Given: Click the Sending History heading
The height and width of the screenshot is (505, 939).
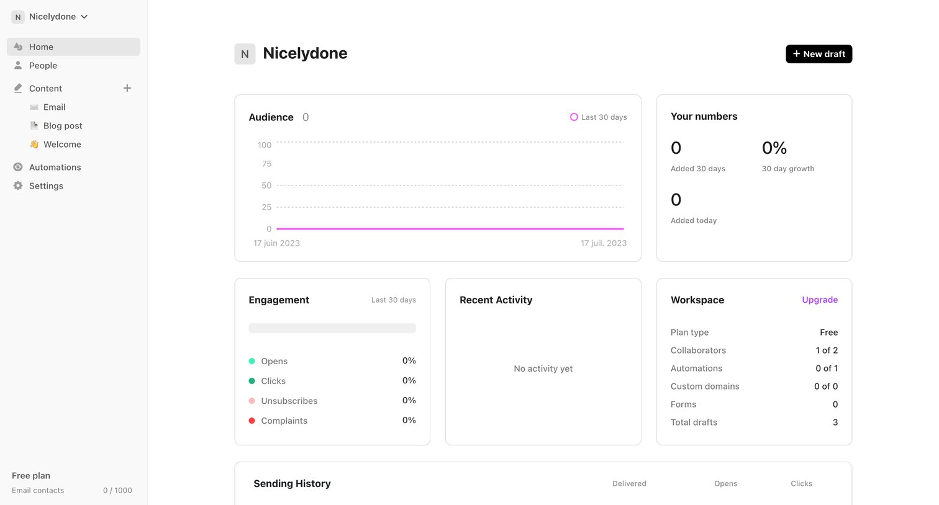Looking at the screenshot, I should tap(292, 484).
